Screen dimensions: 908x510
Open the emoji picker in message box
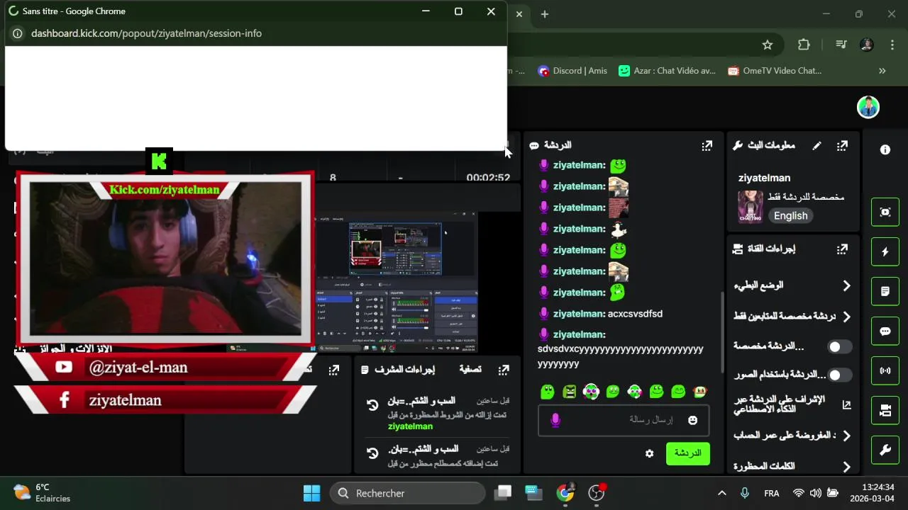tap(693, 420)
